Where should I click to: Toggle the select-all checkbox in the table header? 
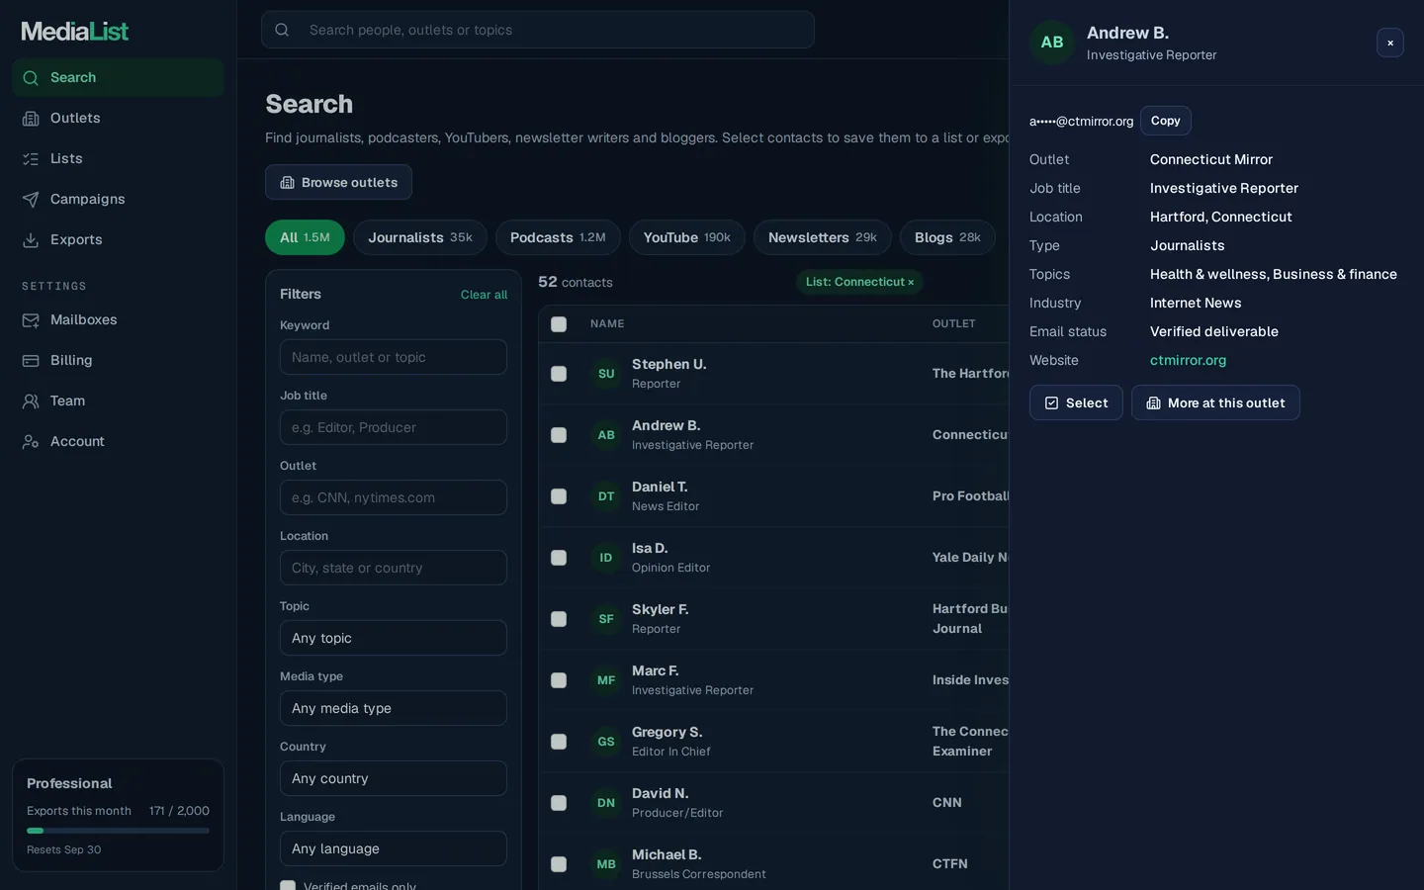coord(559,324)
